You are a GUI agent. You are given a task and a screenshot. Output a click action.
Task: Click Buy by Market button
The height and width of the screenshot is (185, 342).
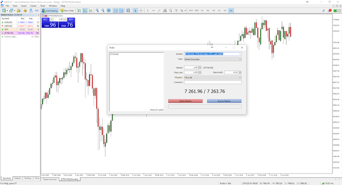click(x=224, y=101)
